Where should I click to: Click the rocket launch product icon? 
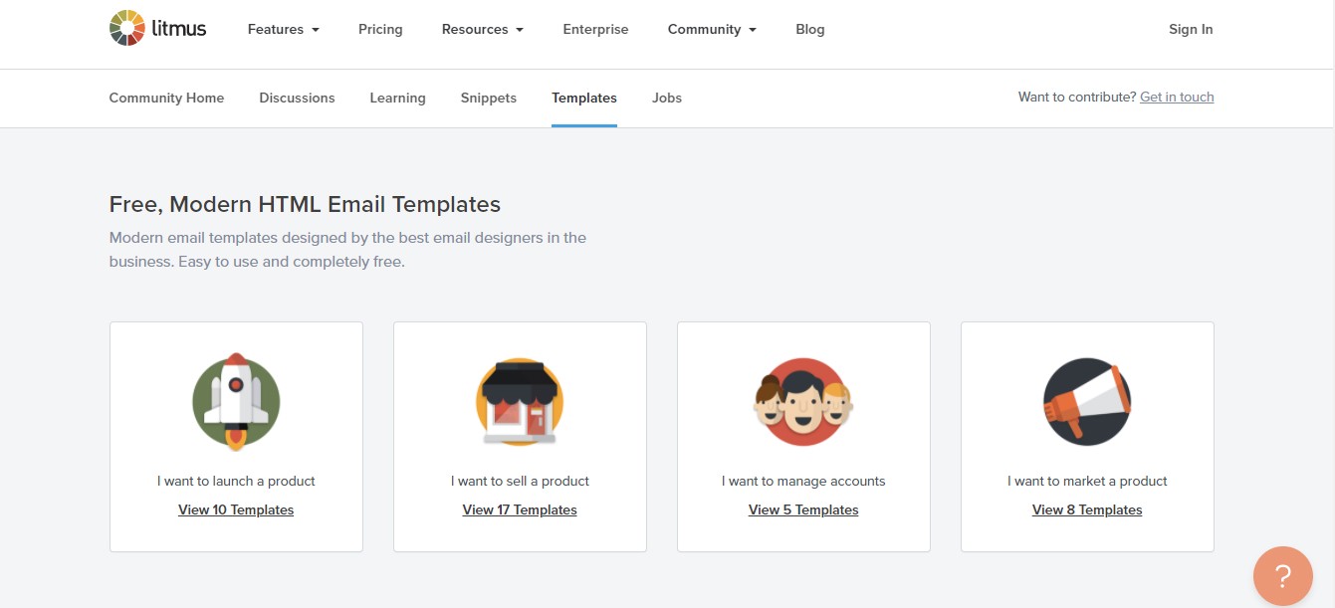[236, 402]
